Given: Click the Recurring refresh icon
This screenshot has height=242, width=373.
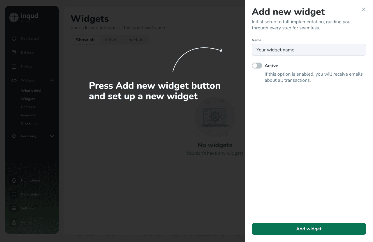Looking at the screenshot, I should (x=14, y=136).
